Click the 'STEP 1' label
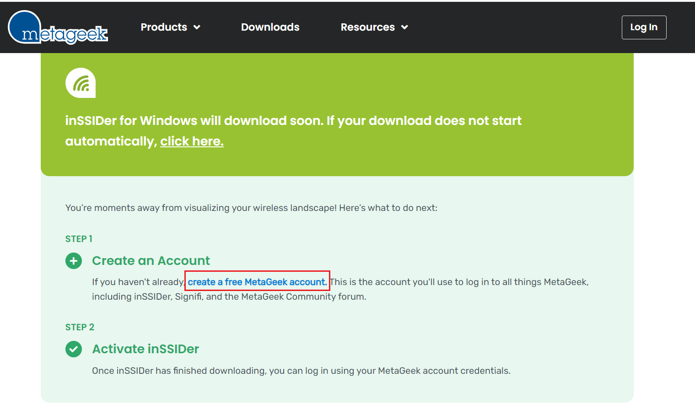Screen dimensions: 695x404 [x=79, y=239]
